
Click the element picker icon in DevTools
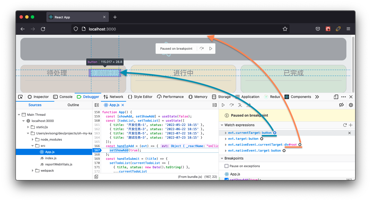20,97
